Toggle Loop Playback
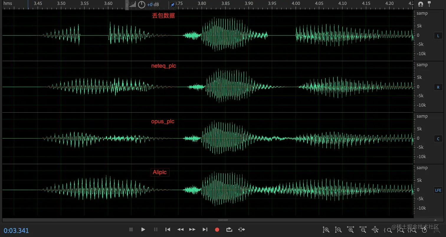Screen dimensions: 446x237 [229, 230]
